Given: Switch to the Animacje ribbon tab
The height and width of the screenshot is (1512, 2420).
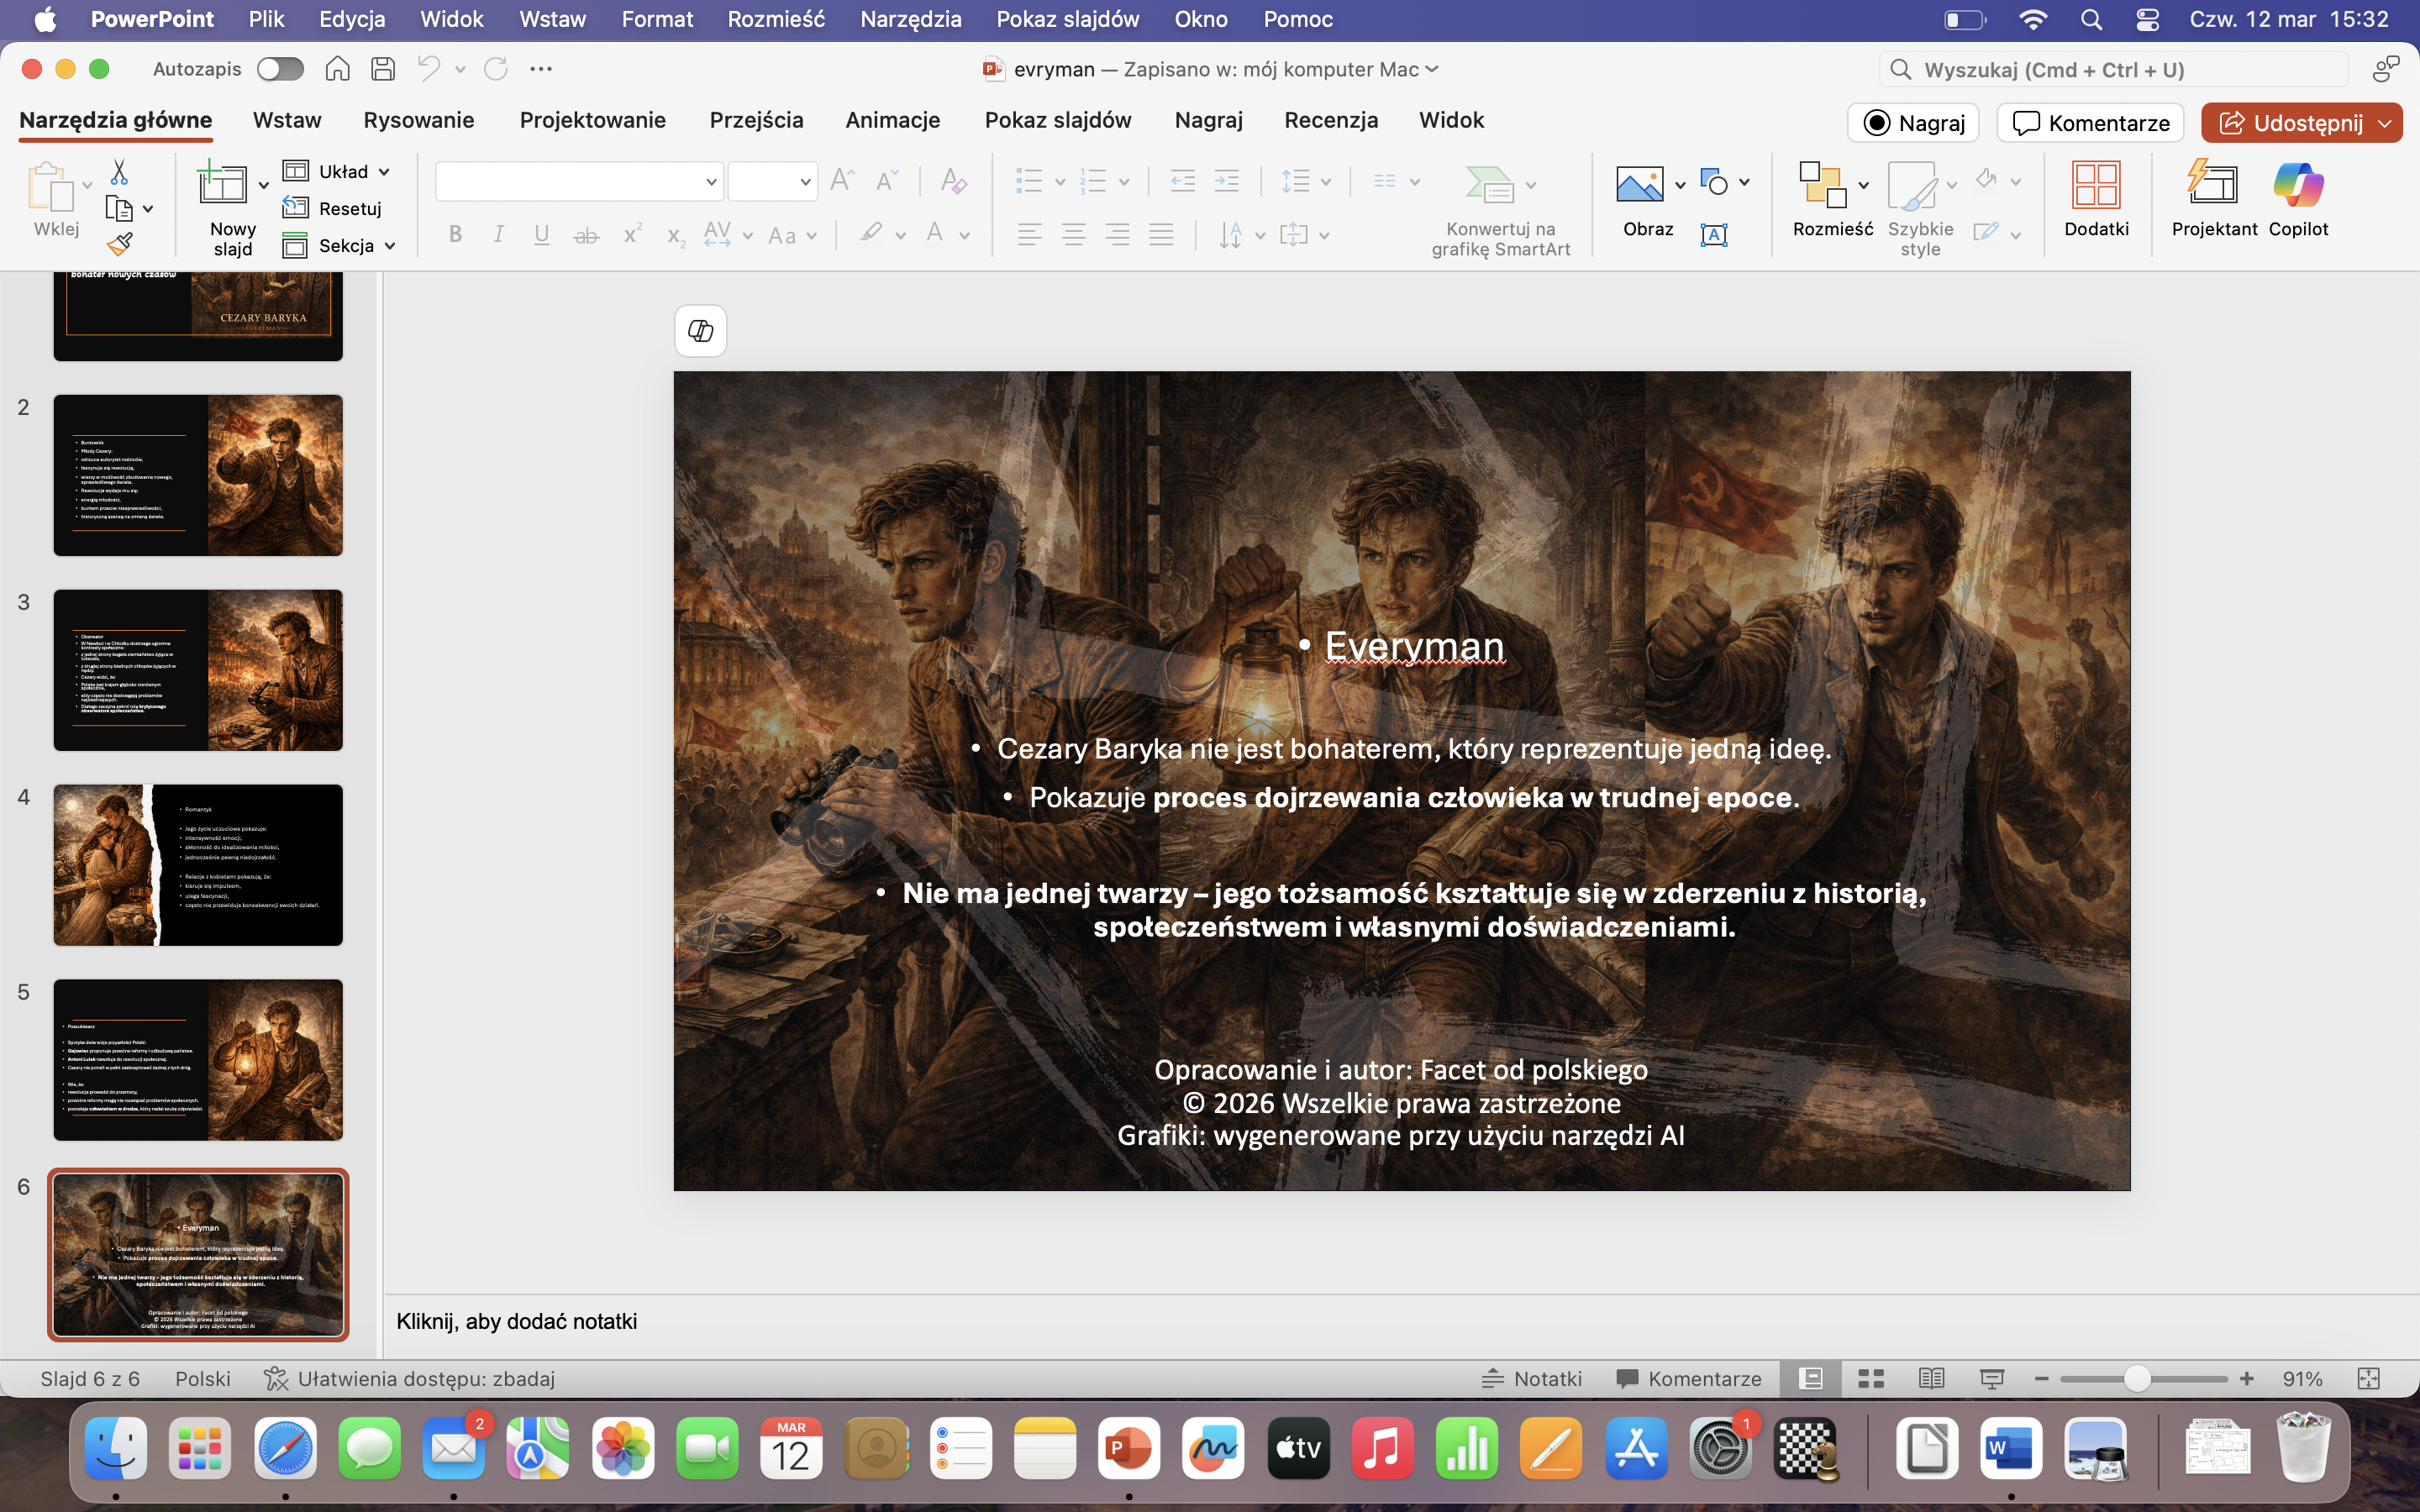Looking at the screenshot, I should [x=892, y=120].
